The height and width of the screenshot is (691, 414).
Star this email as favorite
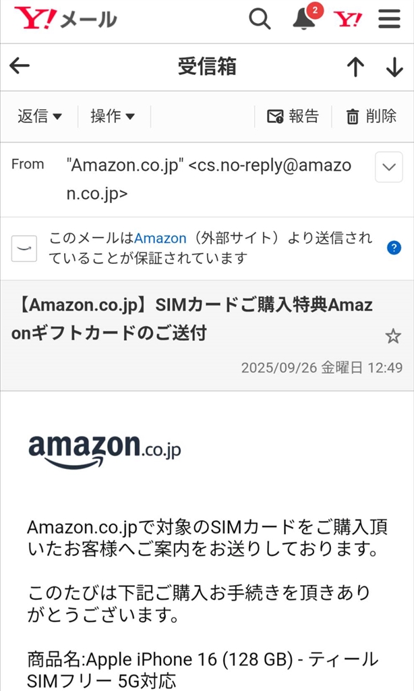(392, 335)
